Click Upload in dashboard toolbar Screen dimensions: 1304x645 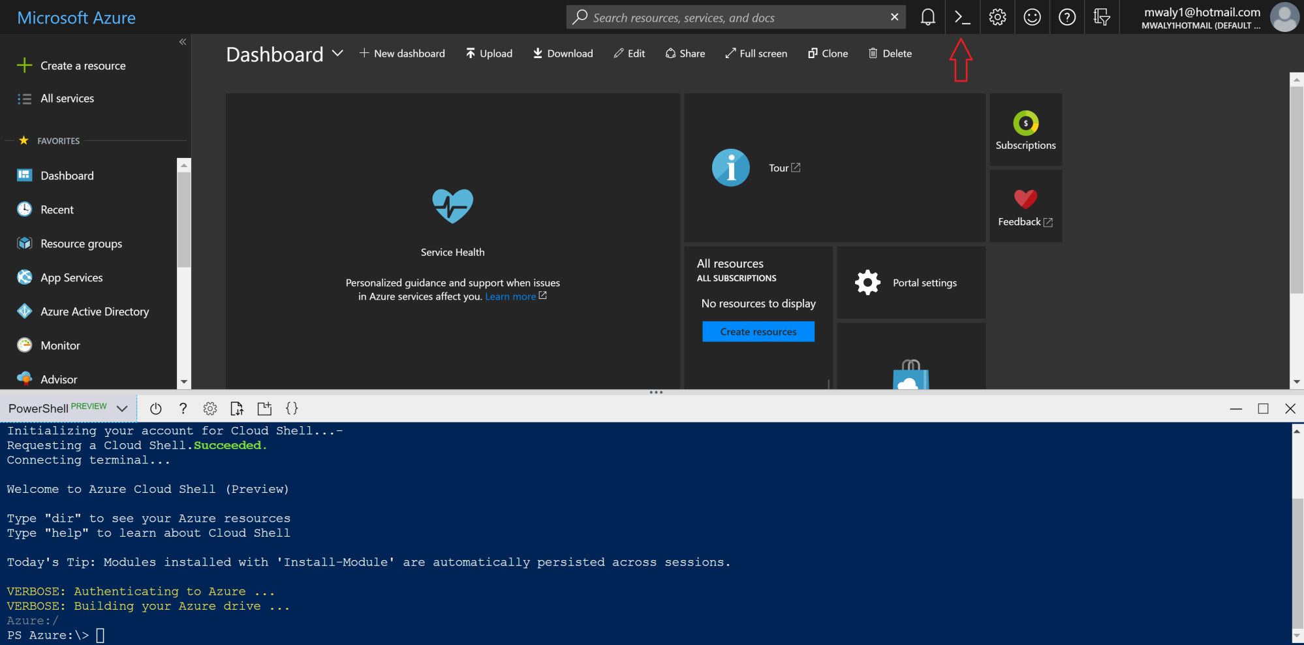[x=489, y=54]
